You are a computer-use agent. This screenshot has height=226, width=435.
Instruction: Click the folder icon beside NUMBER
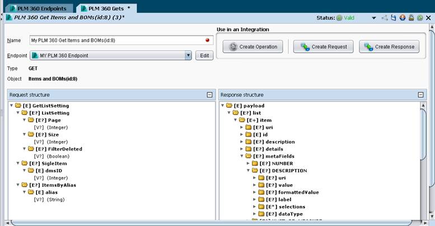[x=255, y=163]
